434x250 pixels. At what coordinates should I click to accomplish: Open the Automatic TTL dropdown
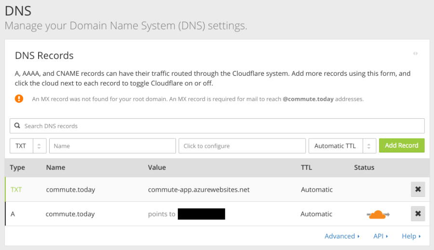click(x=342, y=146)
